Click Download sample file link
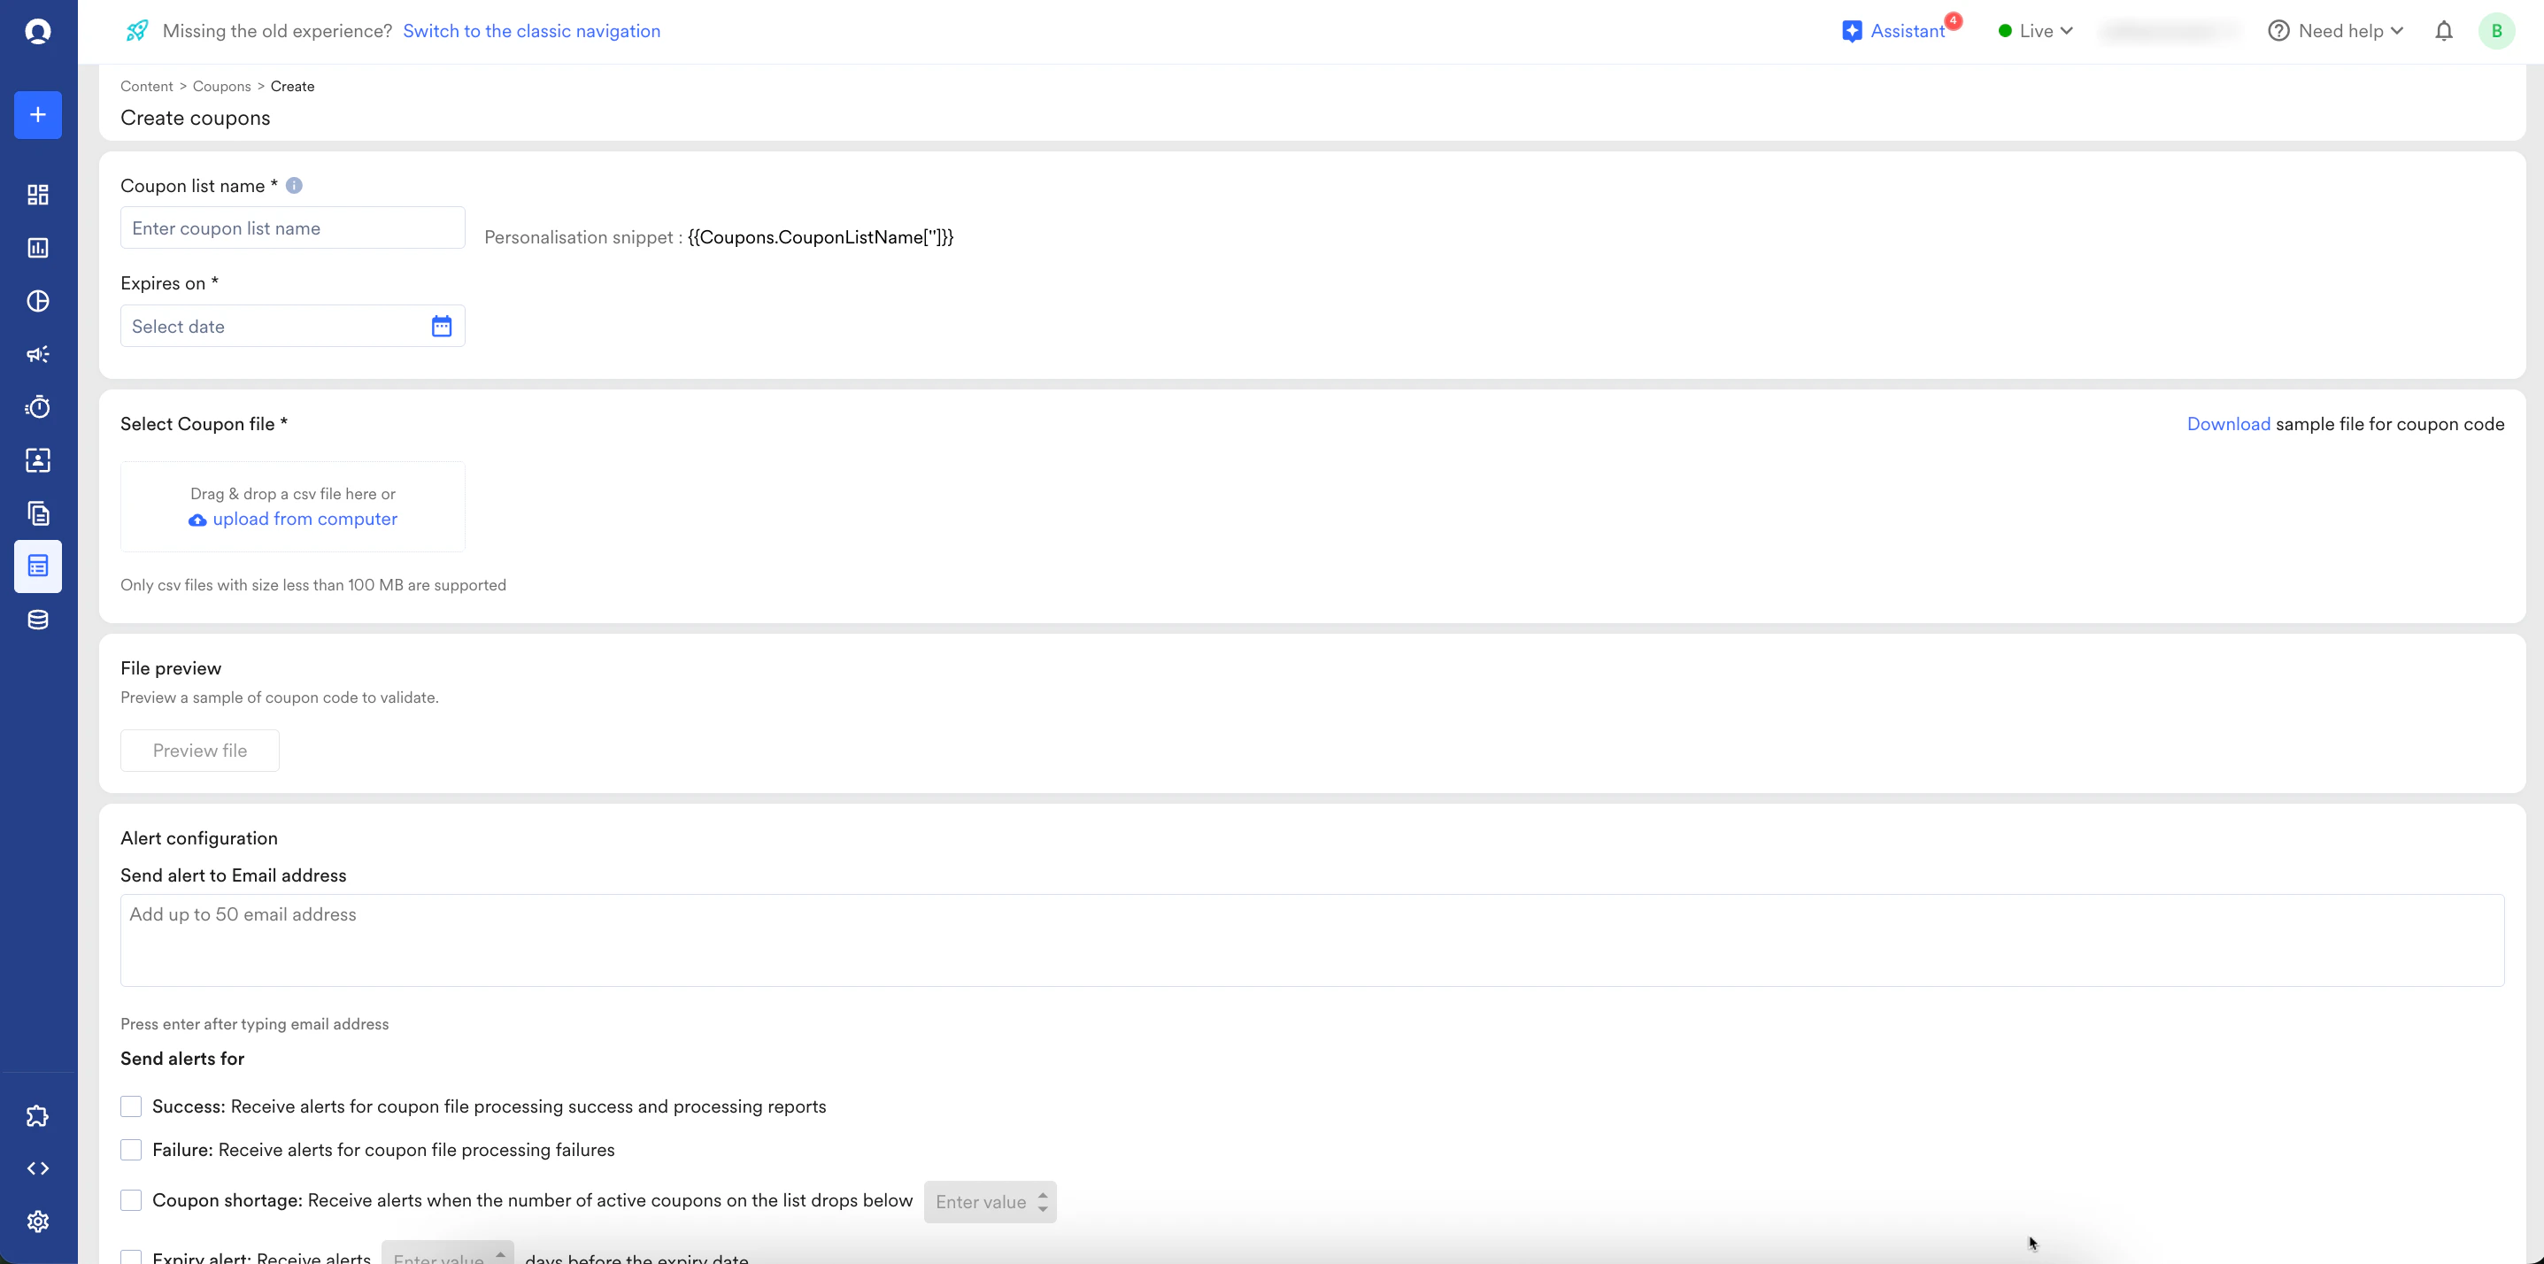The image size is (2544, 1264). [2228, 424]
